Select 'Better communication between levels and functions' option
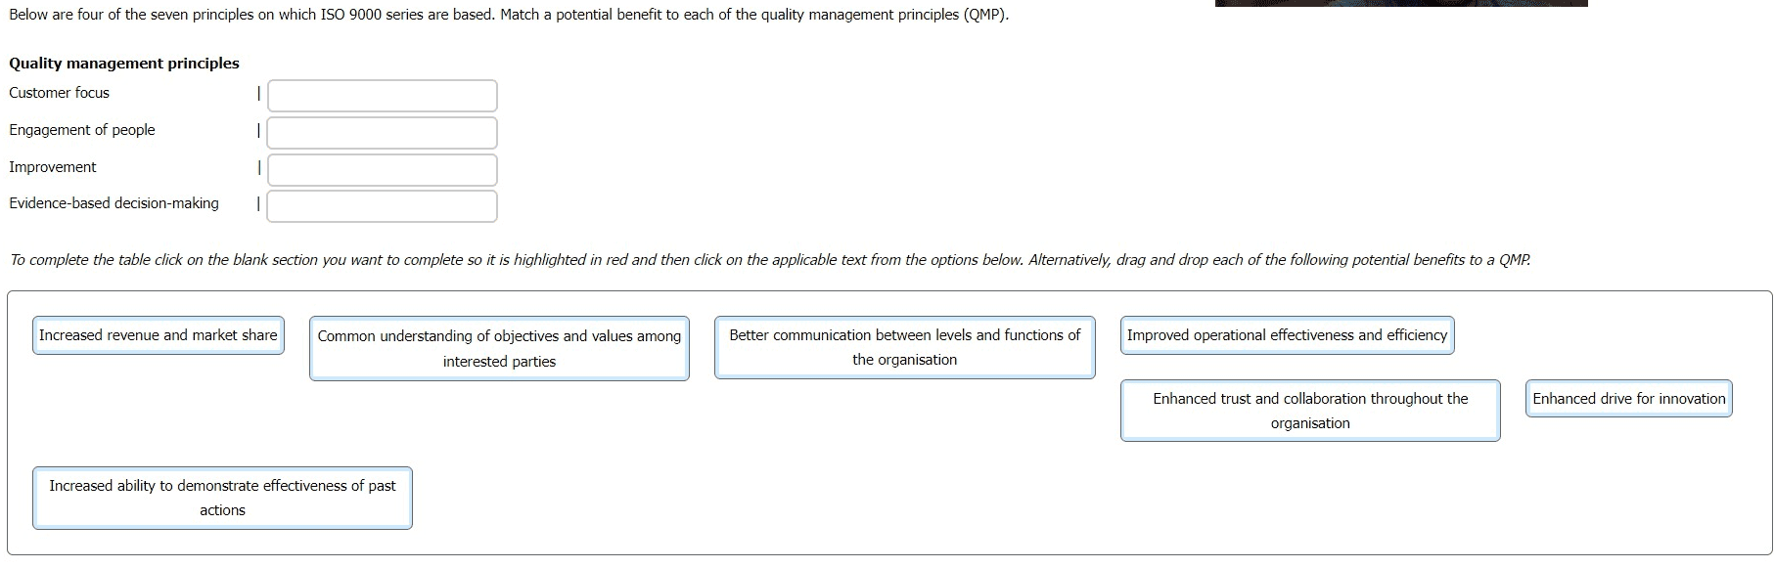 [x=904, y=347]
